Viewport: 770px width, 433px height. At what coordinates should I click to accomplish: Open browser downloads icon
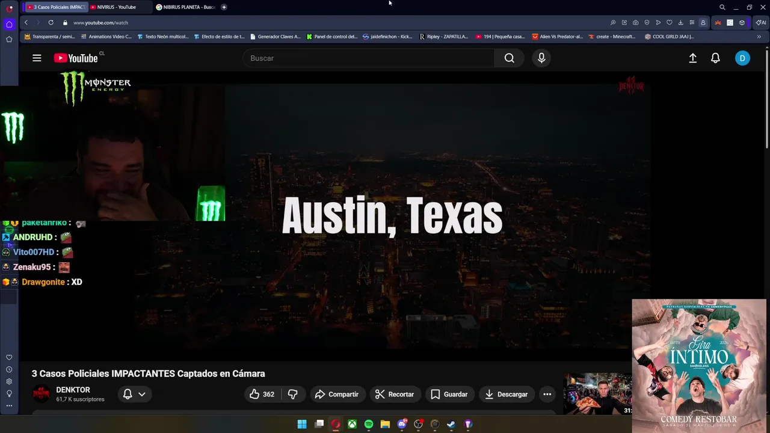click(x=680, y=23)
